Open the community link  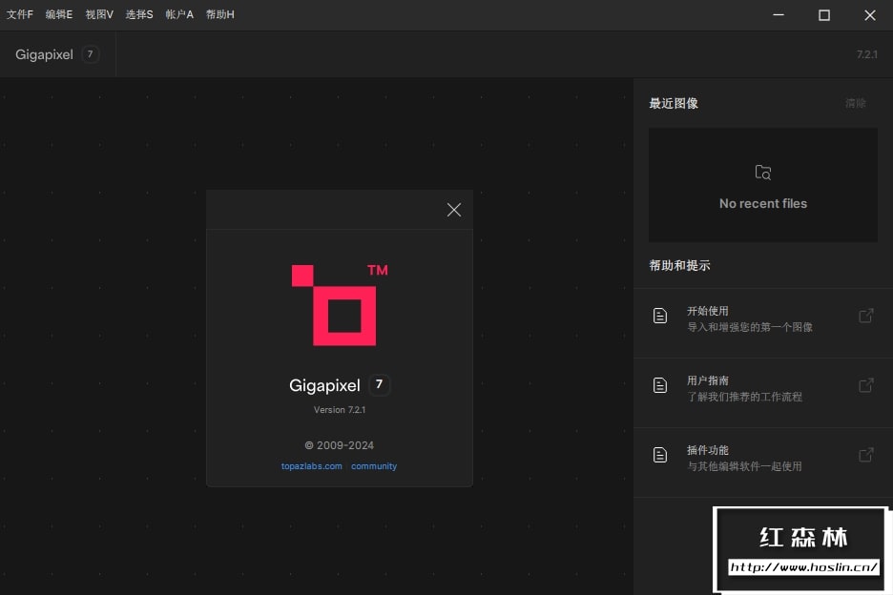pos(374,466)
